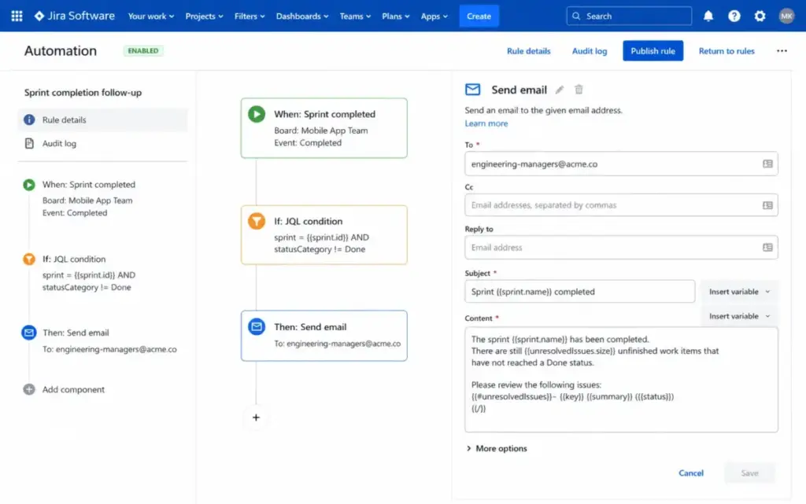
Task: Click blue mail icon on Then: Send email card
Action: point(257,326)
